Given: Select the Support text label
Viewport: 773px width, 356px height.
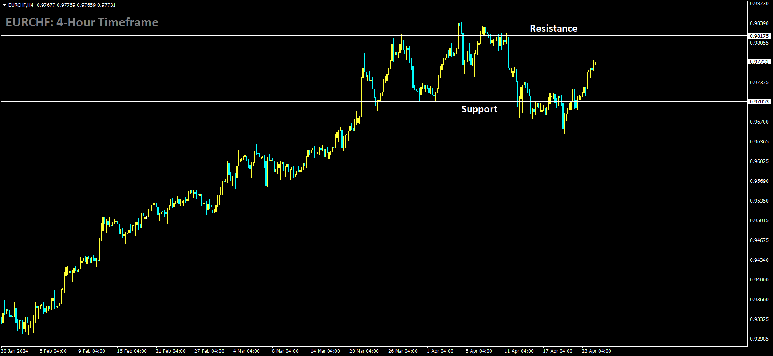Looking at the screenshot, I should (479, 109).
